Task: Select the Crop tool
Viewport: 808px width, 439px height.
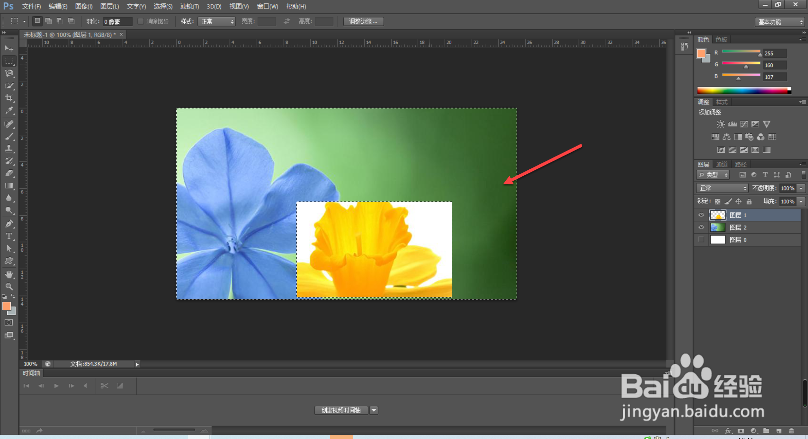Action: (9, 98)
